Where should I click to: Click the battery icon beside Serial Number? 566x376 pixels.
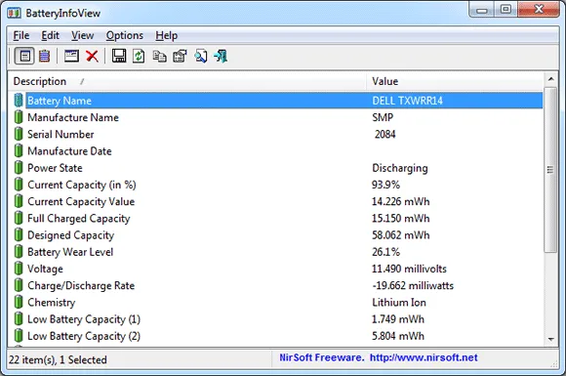(19, 134)
